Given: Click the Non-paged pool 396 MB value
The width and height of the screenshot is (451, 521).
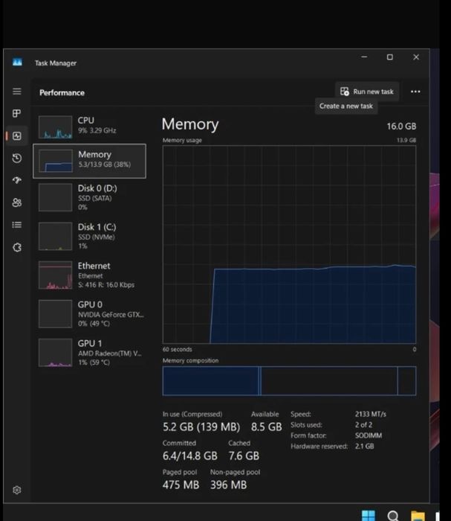Looking at the screenshot, I should pos(229,485).
